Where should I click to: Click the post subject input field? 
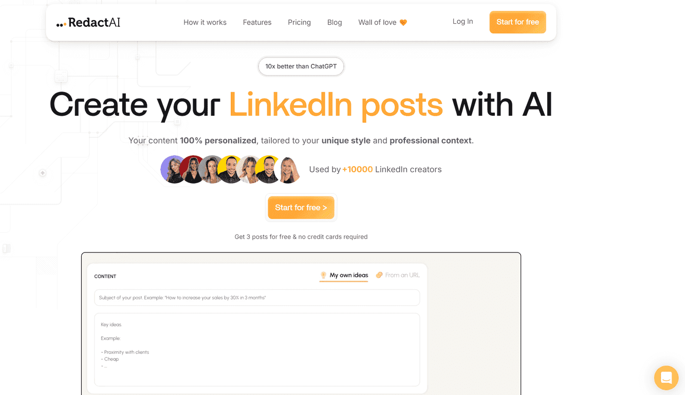[257, 297]
